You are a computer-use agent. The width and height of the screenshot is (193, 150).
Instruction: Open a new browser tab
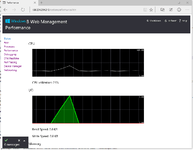pyautogui.click(x=41, y=3)
